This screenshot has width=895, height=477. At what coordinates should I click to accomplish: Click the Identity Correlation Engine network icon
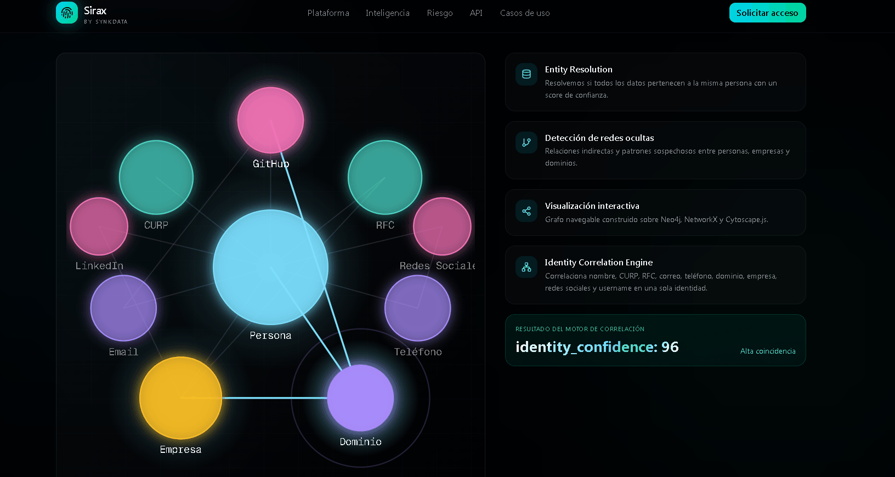526,268
